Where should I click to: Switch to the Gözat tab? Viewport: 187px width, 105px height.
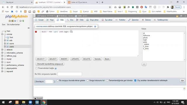tap(39, 20)
